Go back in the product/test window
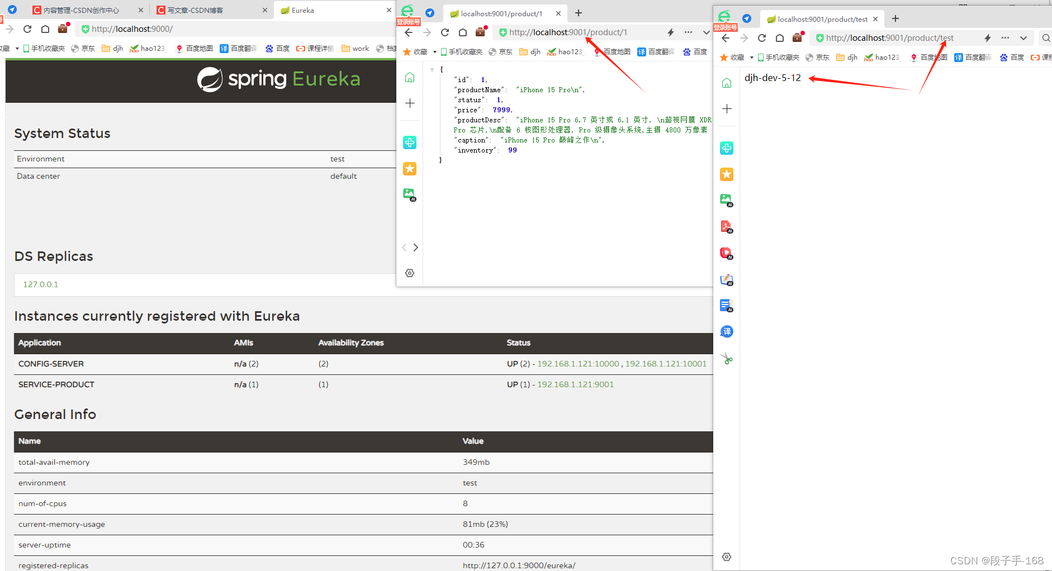Viewport: 1052px width, 571px height. tap(726, 38)
